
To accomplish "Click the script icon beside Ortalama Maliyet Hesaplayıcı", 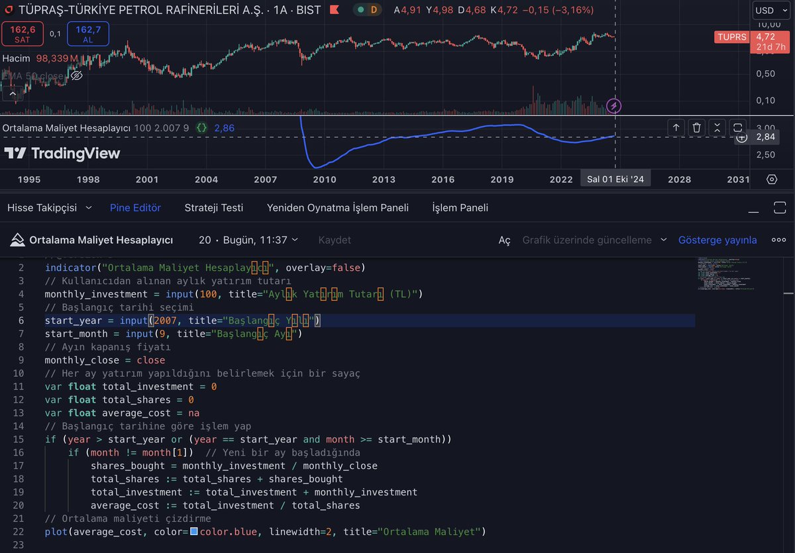I will click(x=17, y=240).
